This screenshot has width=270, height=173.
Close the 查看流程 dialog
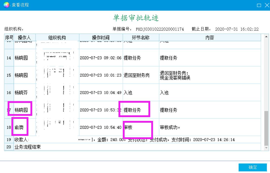click(267, 5)
